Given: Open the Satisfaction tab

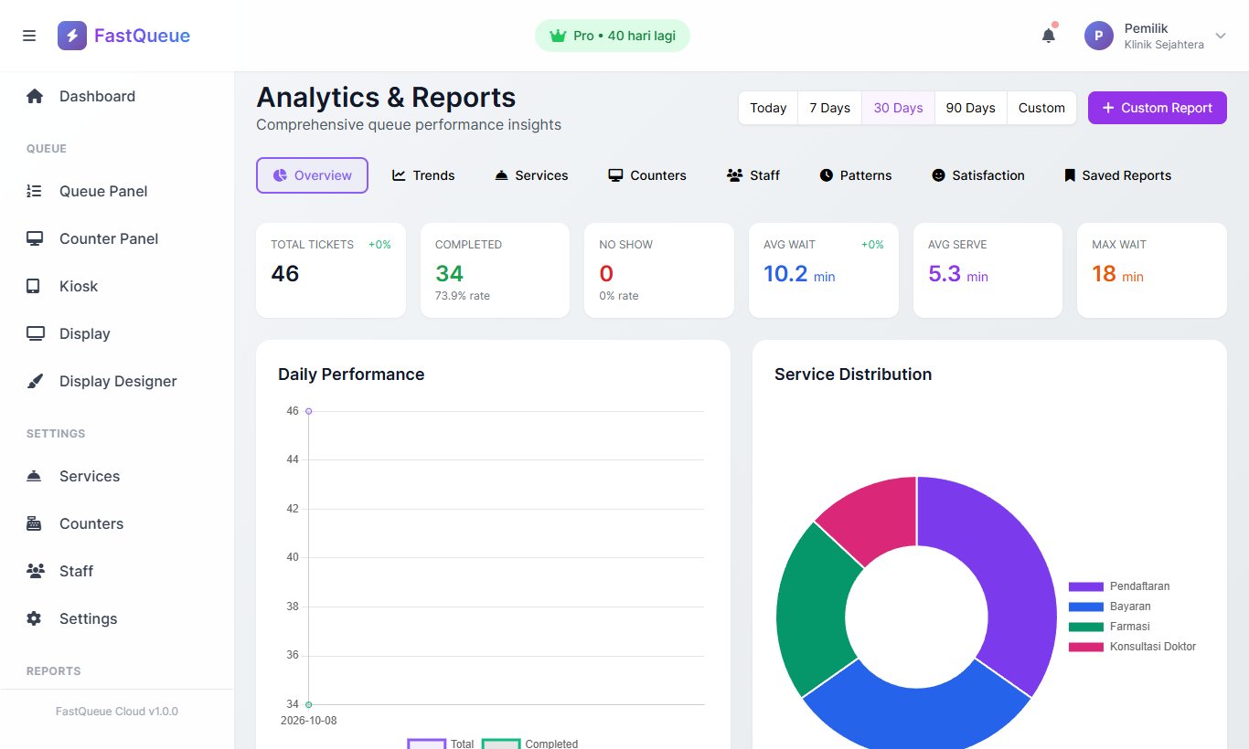Looking at the screenshot, I should point(978,175).
